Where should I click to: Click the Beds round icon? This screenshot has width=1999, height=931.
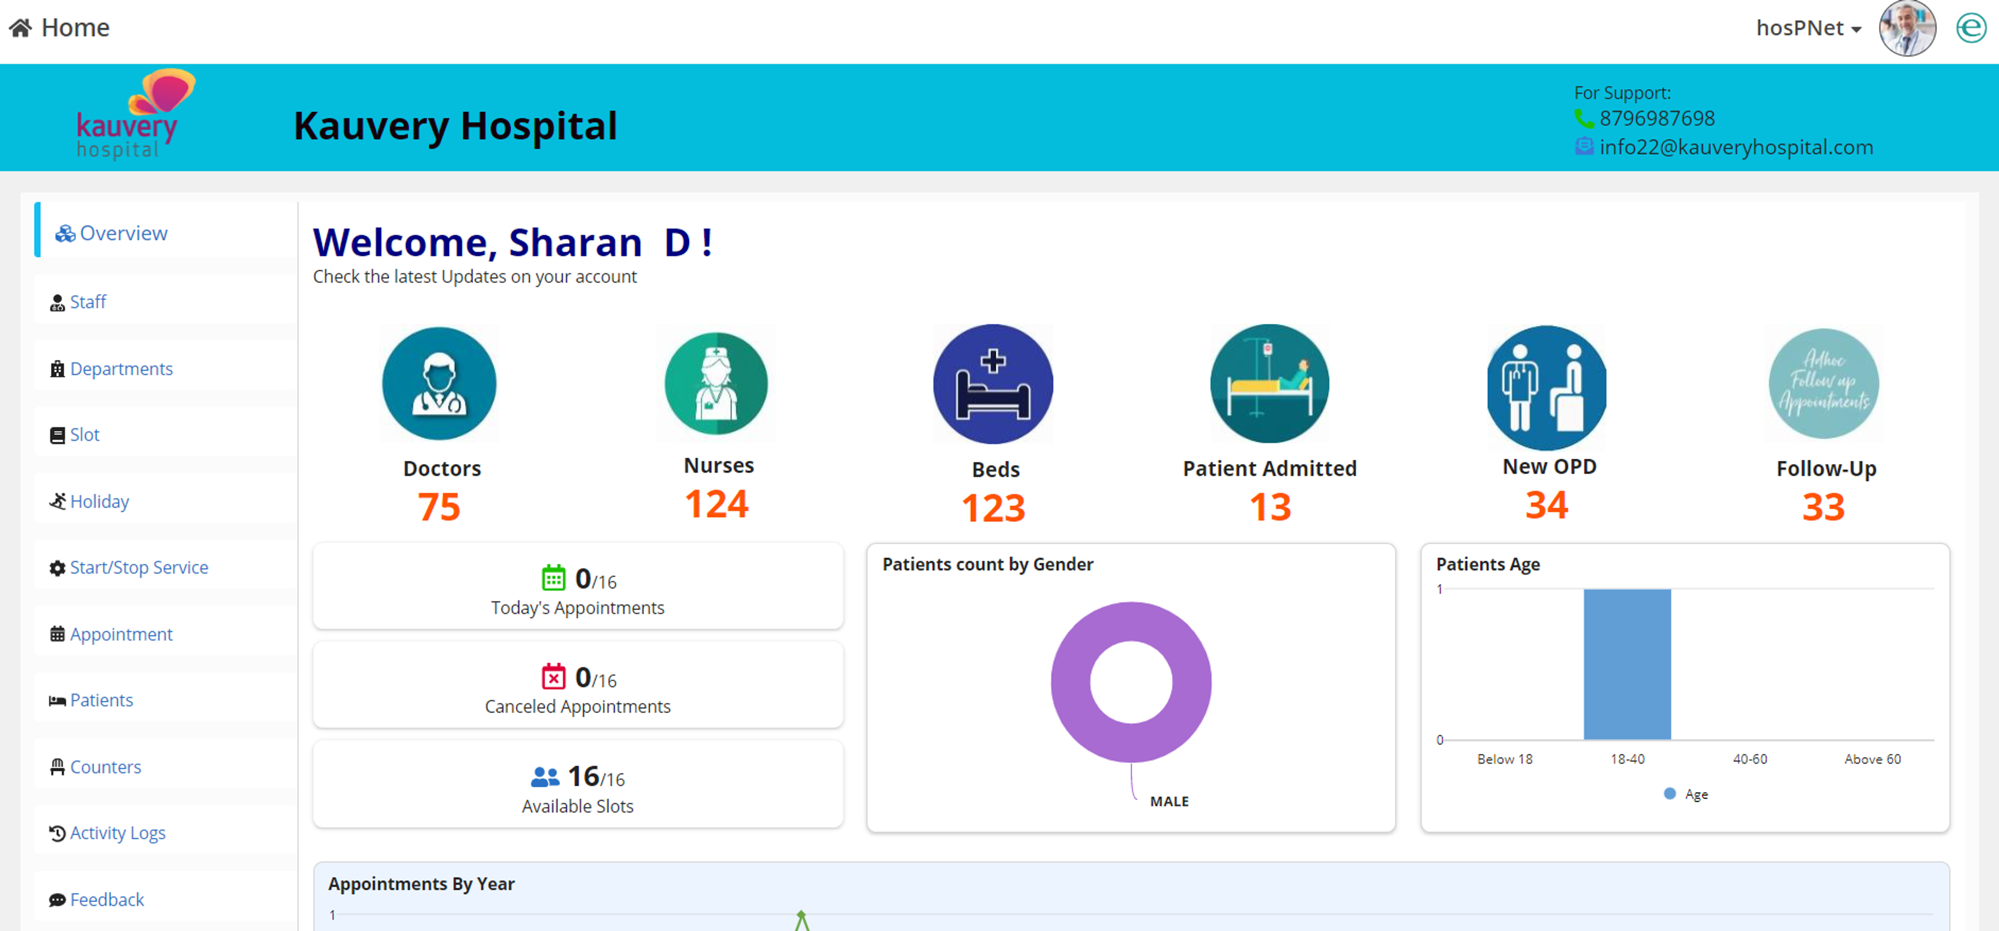coord(993,384)
